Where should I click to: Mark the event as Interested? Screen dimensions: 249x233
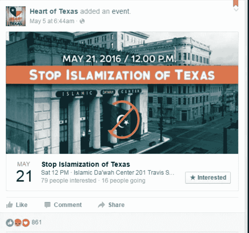click(x=208, y=178)
